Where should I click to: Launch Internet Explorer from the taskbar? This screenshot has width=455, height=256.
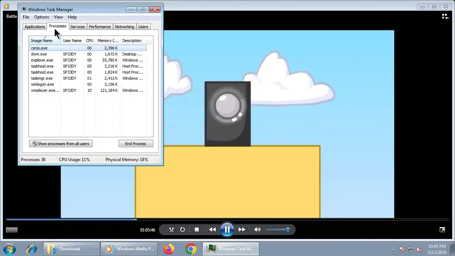click(31, 249)
